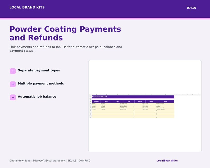Click the plus icon beside Multiple payment methods

pyautogui.click(x=13, y=84)
